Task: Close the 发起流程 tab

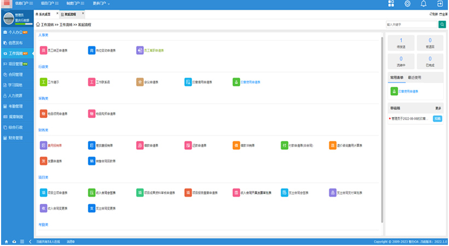Action: pos(83,13)
